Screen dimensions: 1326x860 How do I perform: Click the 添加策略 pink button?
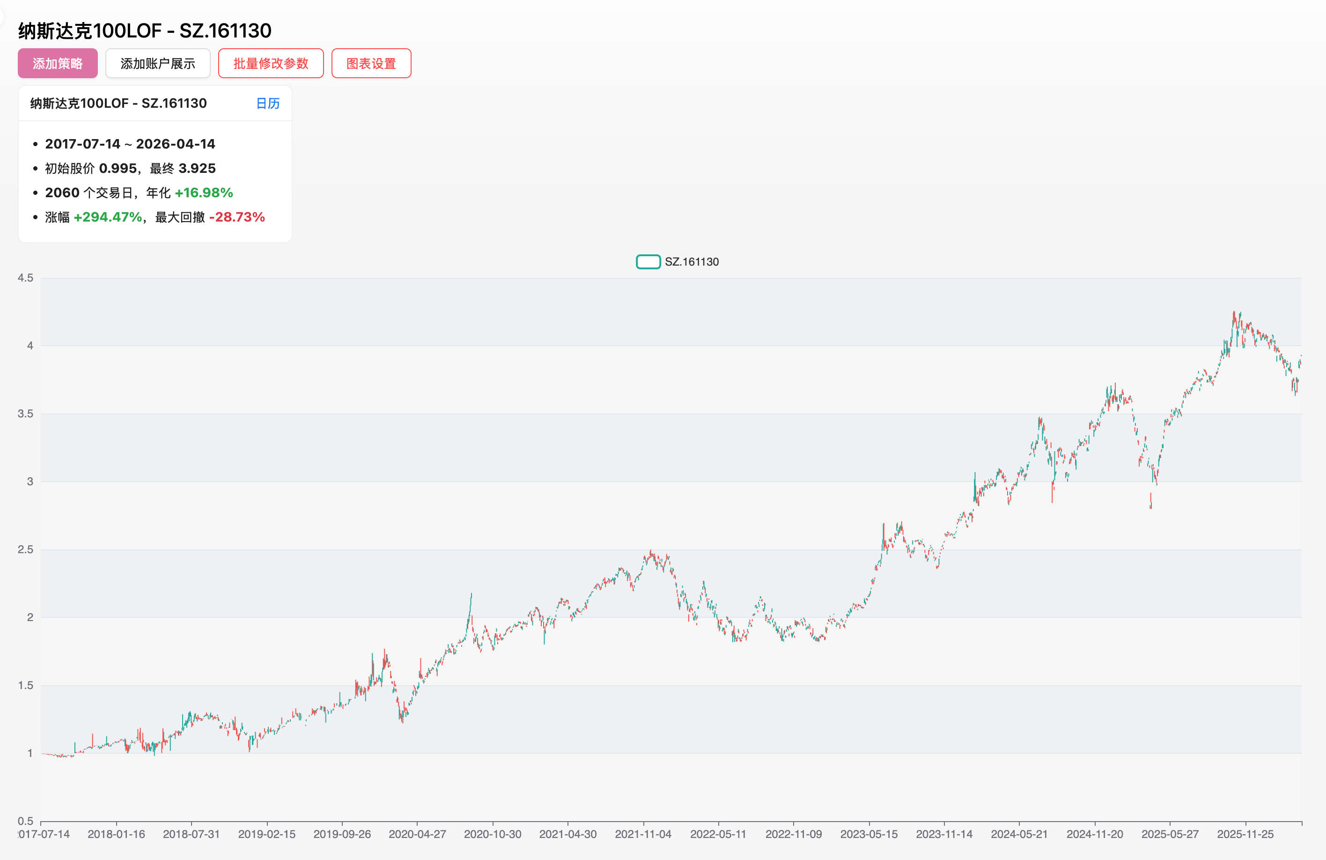pyautogui.click(x=58, y=64)
